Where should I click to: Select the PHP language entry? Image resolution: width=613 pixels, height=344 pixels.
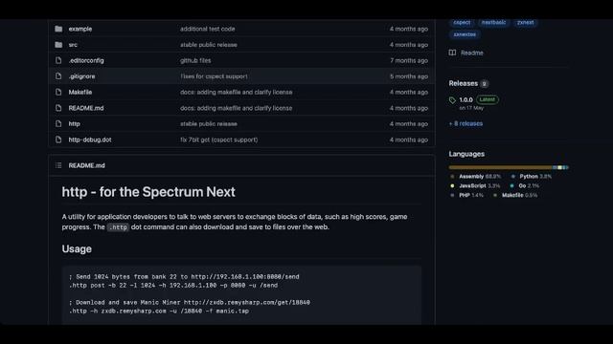coord(467,195)
